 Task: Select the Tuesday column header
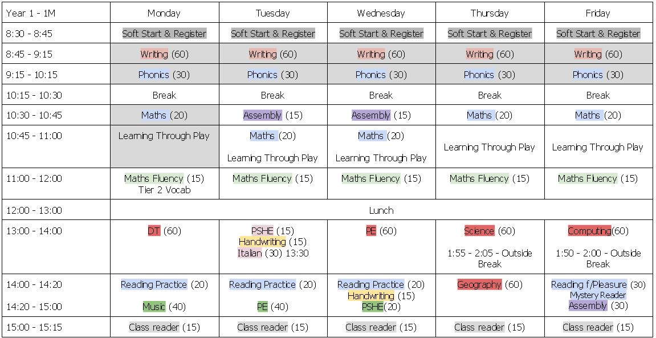(272, 13)
